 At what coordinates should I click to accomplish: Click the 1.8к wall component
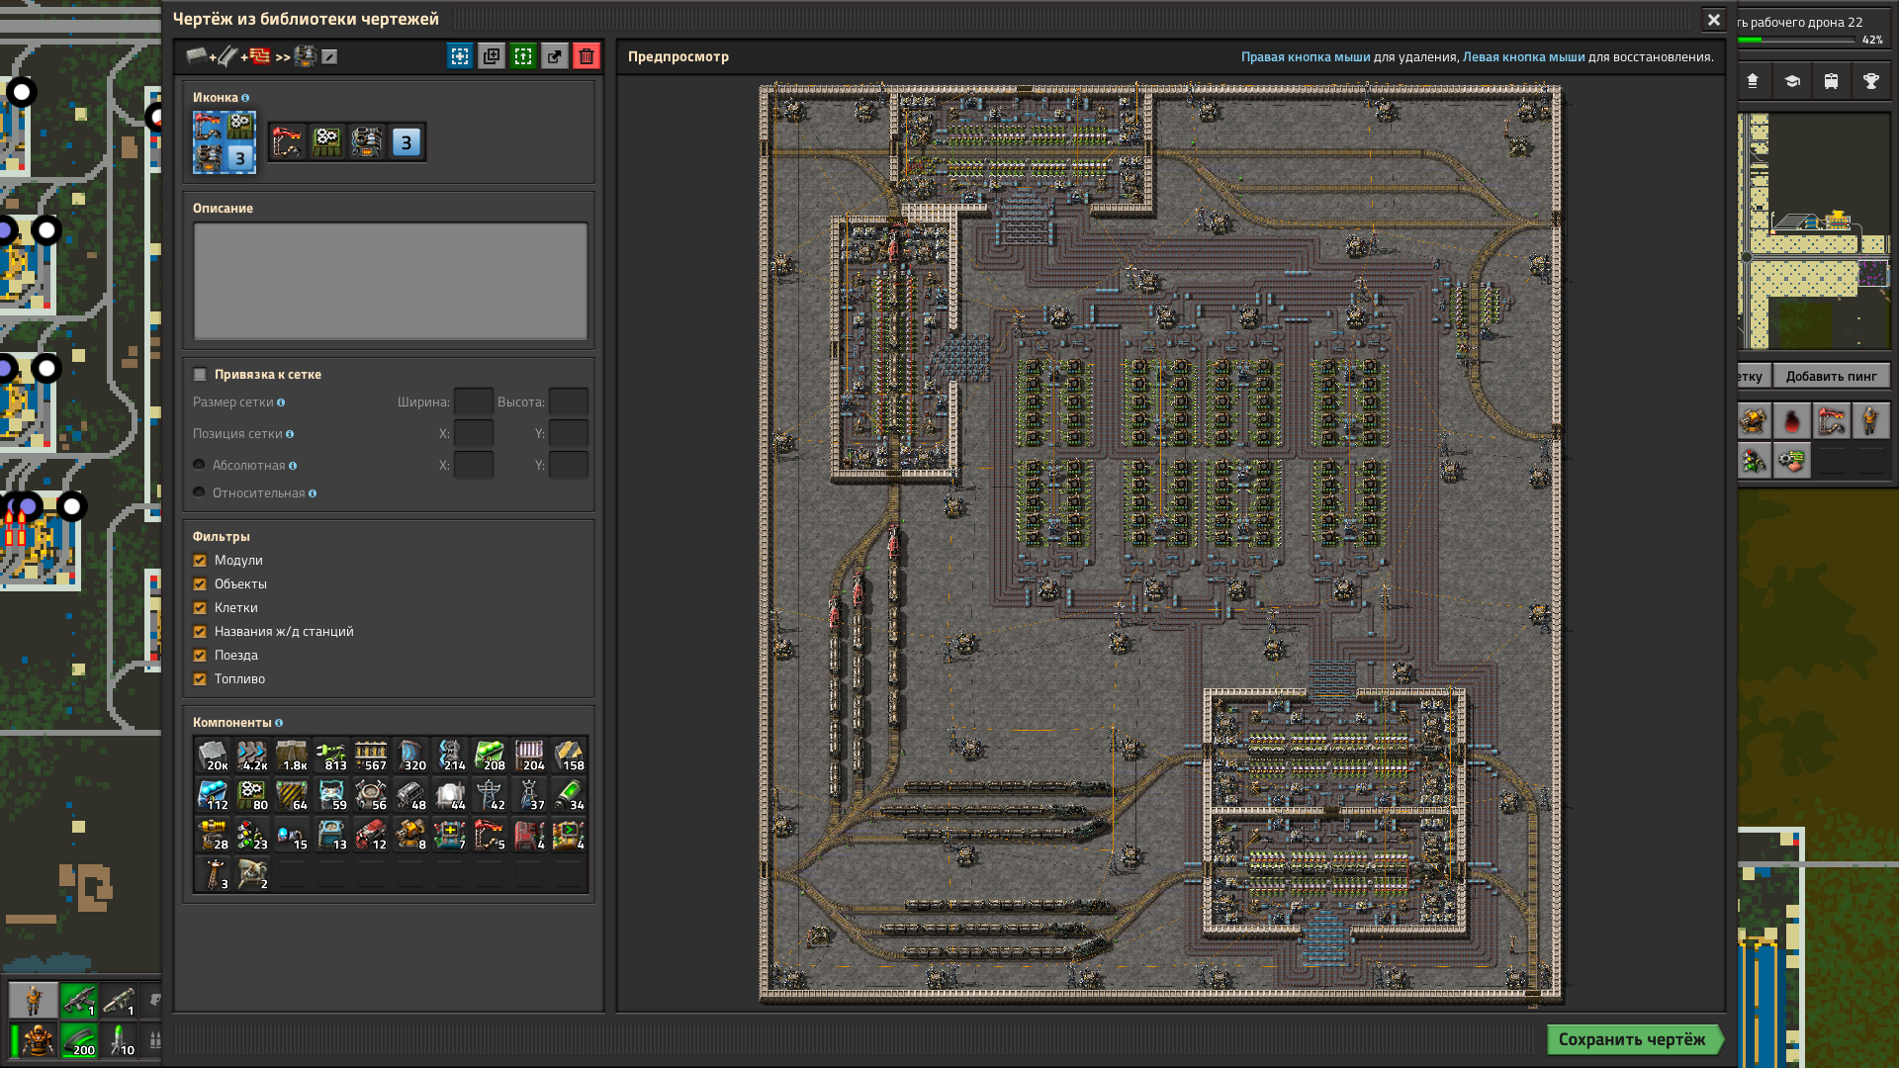coord(292,756)
